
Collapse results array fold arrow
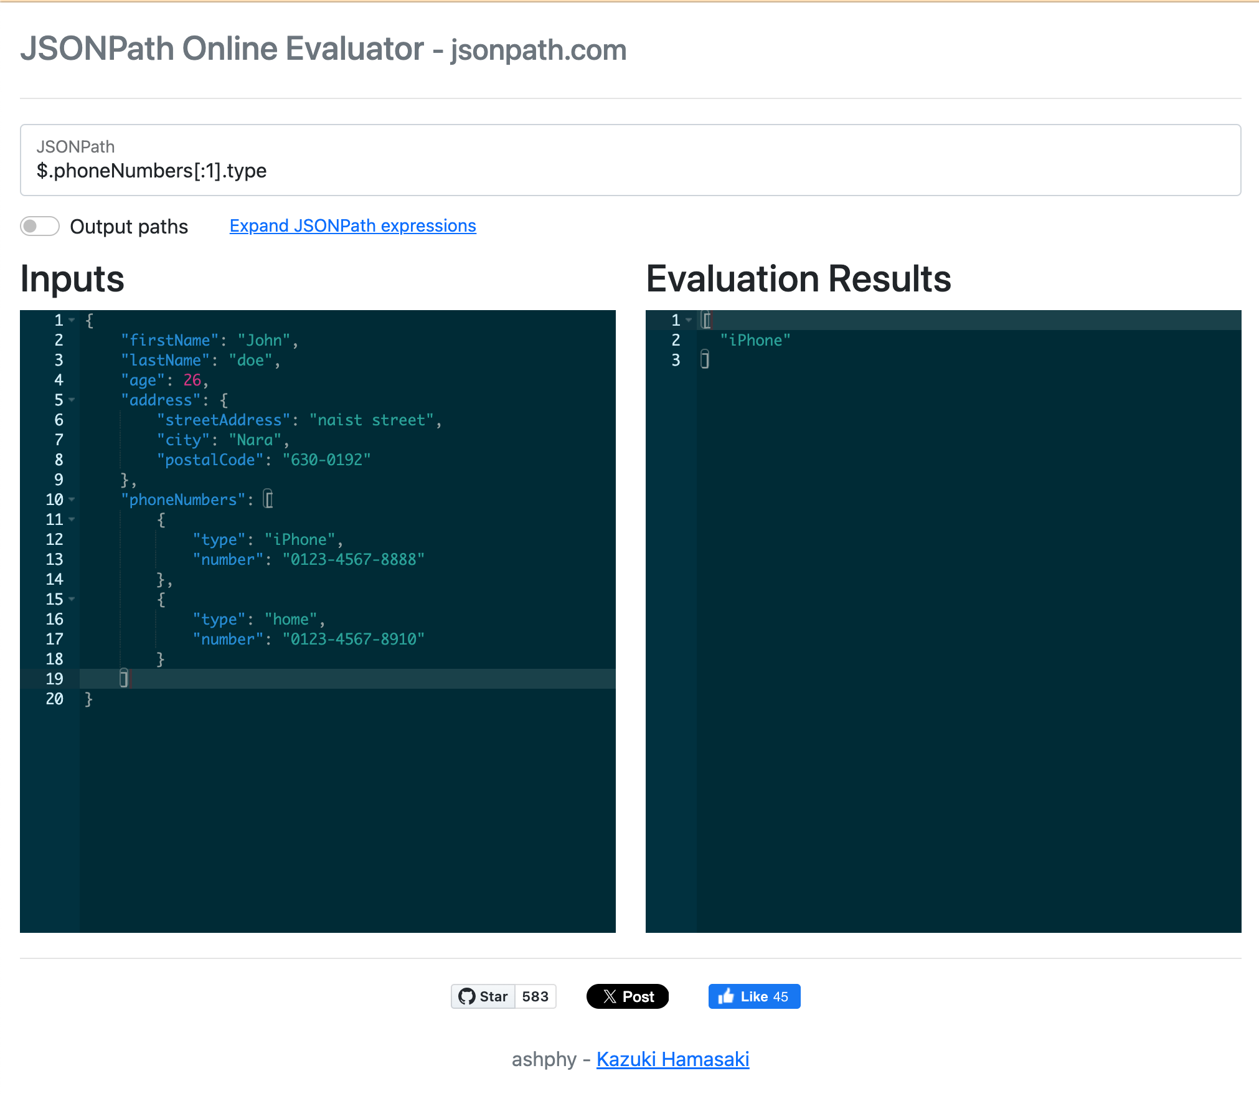[x=689, y=320]
